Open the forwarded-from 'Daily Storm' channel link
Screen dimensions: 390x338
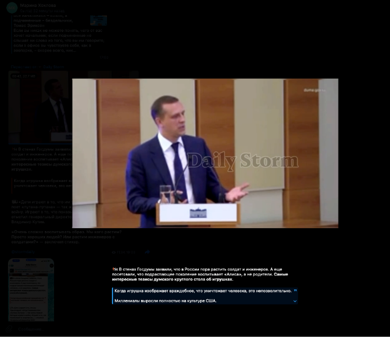click(53, 67)
